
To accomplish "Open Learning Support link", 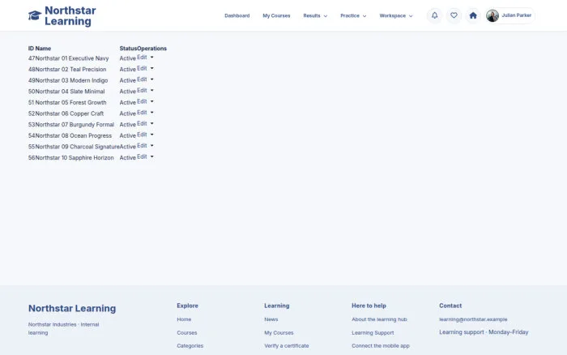I will coord(373,332).
